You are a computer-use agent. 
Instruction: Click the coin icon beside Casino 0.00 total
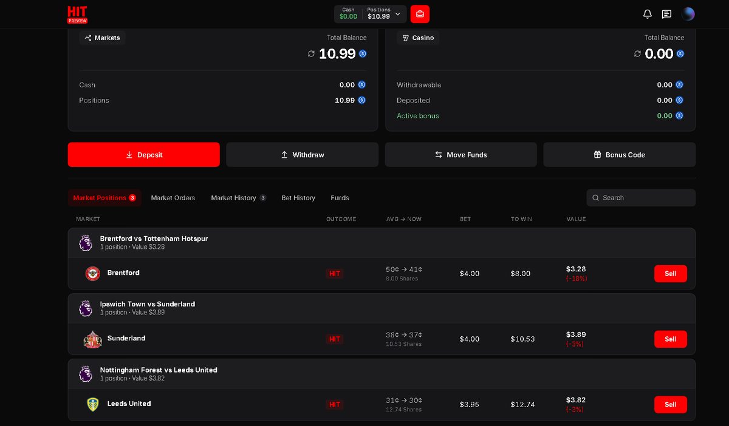[680, 54]
